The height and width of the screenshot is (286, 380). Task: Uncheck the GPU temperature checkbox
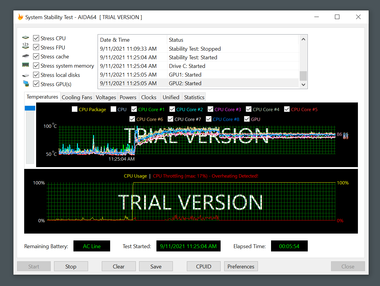(247, 119)
